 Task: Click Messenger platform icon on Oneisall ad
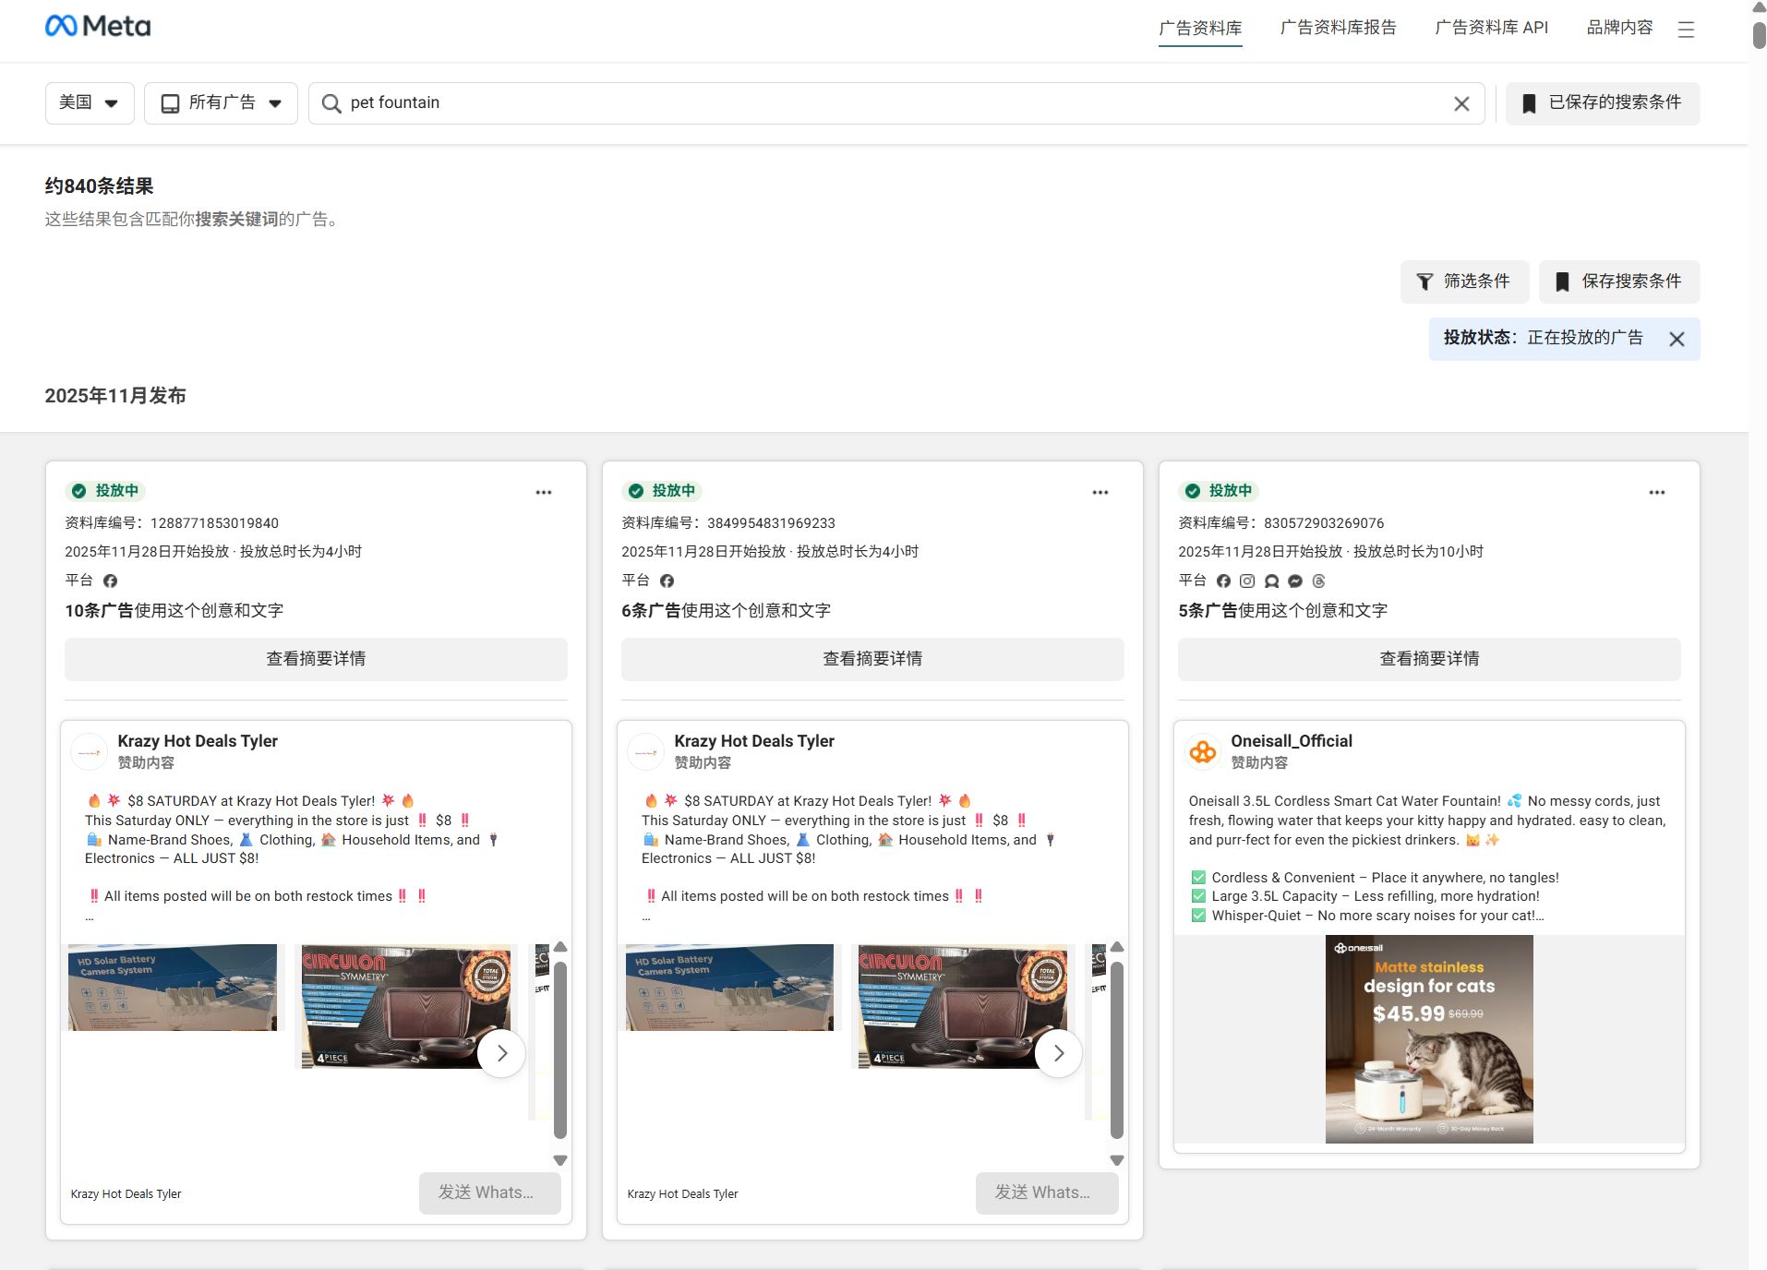[x=1295, y=581]
